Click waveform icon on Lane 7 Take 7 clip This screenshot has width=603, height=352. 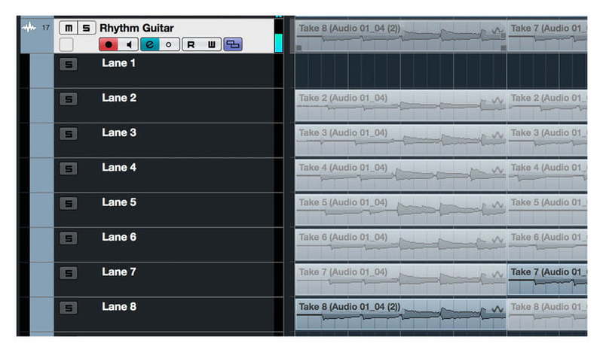497,275
